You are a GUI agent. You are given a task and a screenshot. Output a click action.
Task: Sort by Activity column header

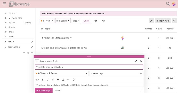[x=170, y=29]
